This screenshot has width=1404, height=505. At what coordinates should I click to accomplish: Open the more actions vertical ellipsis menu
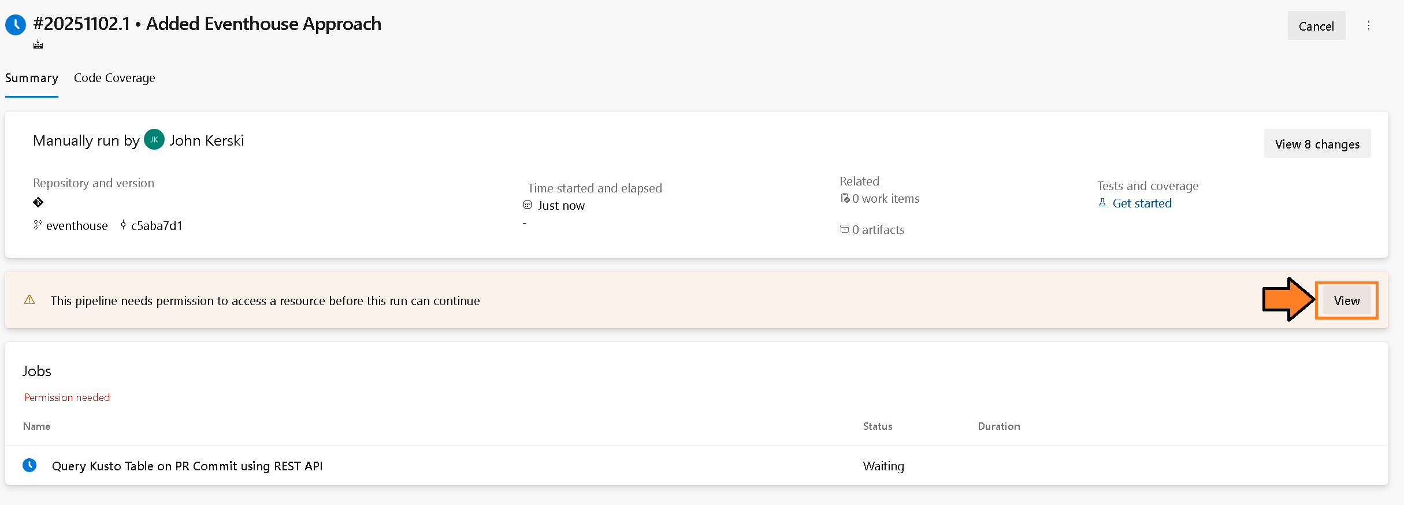(1369, 25)
